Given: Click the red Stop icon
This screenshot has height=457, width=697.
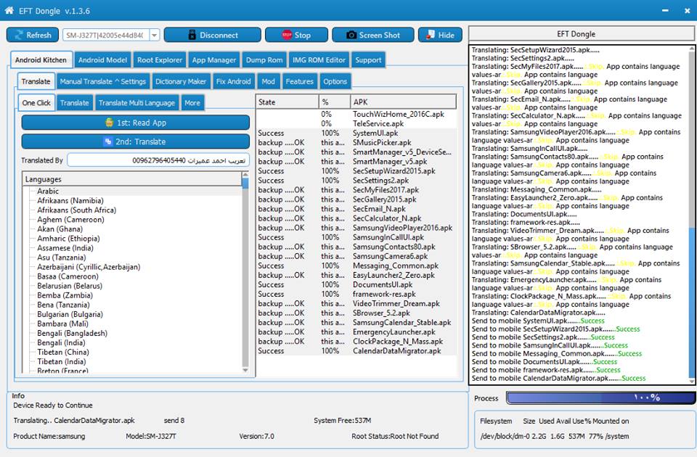Looking at the screenshot, I should (x=287, y=35).
